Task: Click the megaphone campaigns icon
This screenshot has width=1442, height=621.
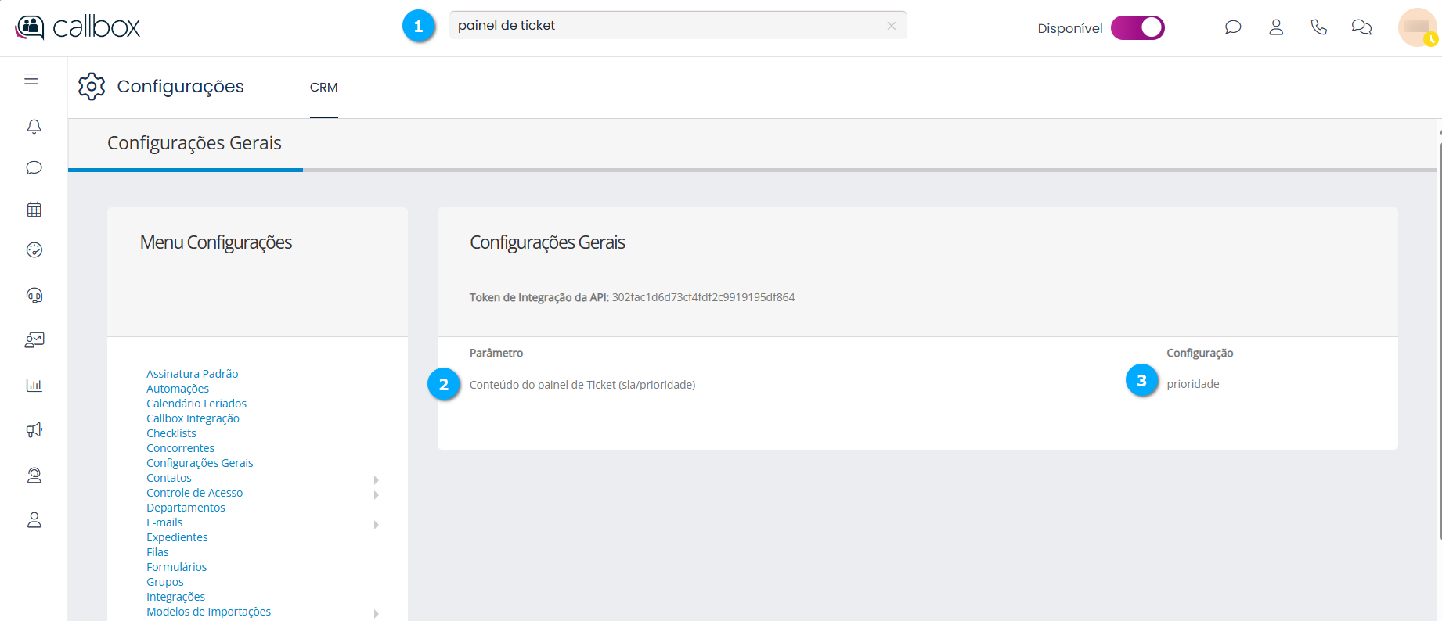Action: point(34,430)
